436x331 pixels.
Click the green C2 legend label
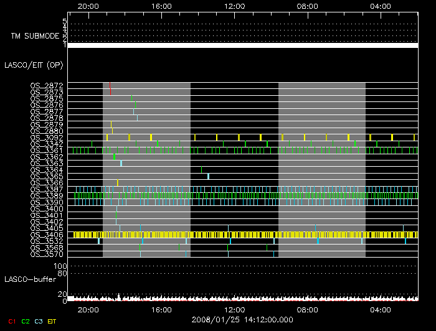point(26,320)
